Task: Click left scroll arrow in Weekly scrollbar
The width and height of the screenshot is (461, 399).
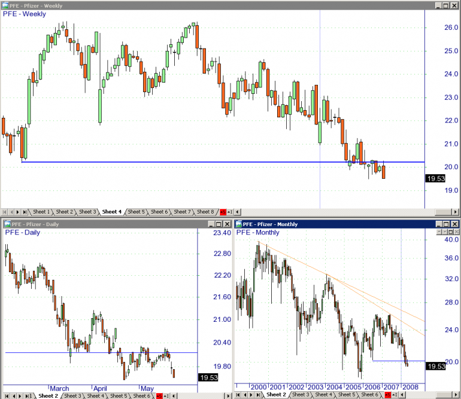Action: 238,212
